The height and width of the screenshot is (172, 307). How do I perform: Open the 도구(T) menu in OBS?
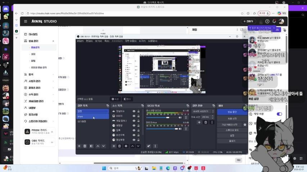coord(142,41)
